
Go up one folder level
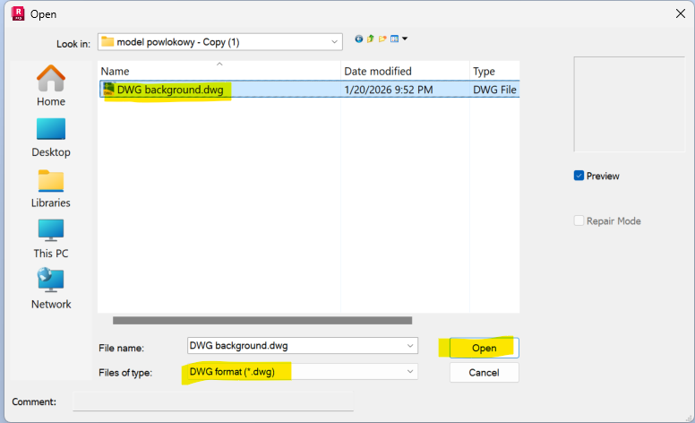tap(371, 39)
